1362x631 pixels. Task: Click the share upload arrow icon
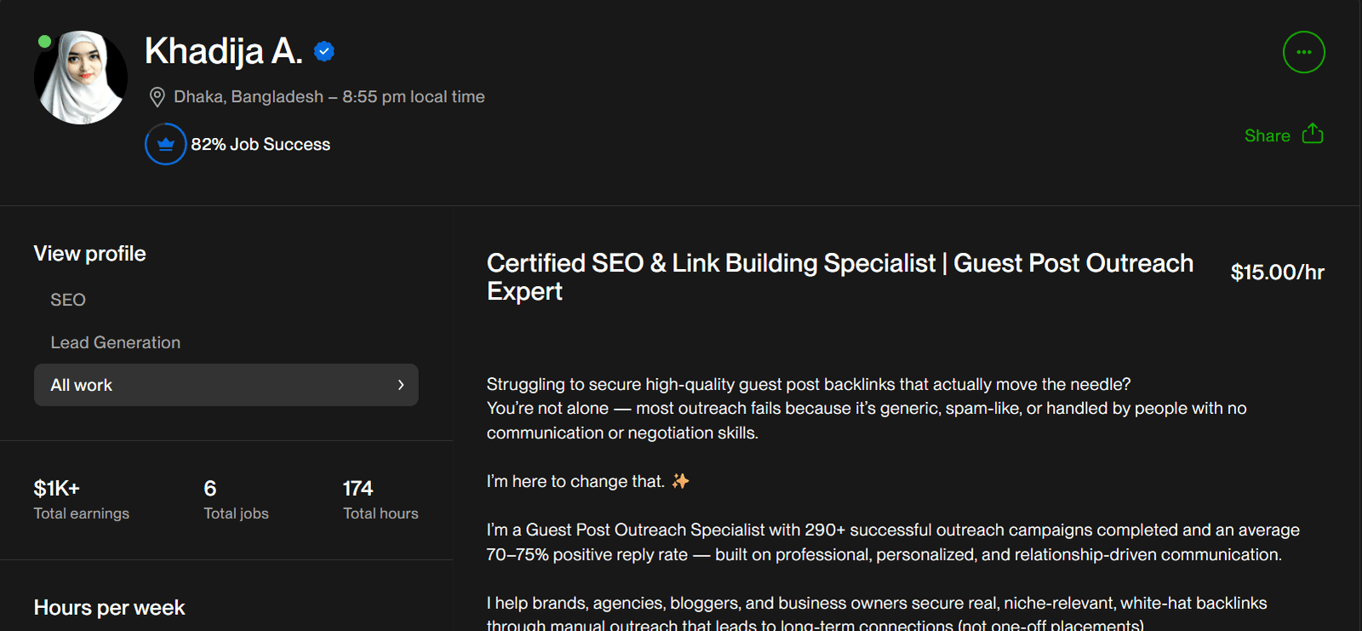[x=1313, y=135]
